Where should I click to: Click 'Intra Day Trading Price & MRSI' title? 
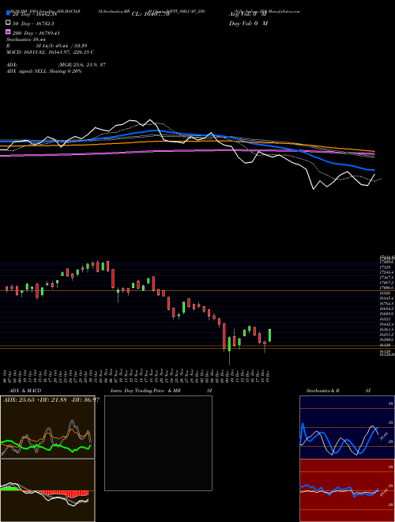point(161,391)
